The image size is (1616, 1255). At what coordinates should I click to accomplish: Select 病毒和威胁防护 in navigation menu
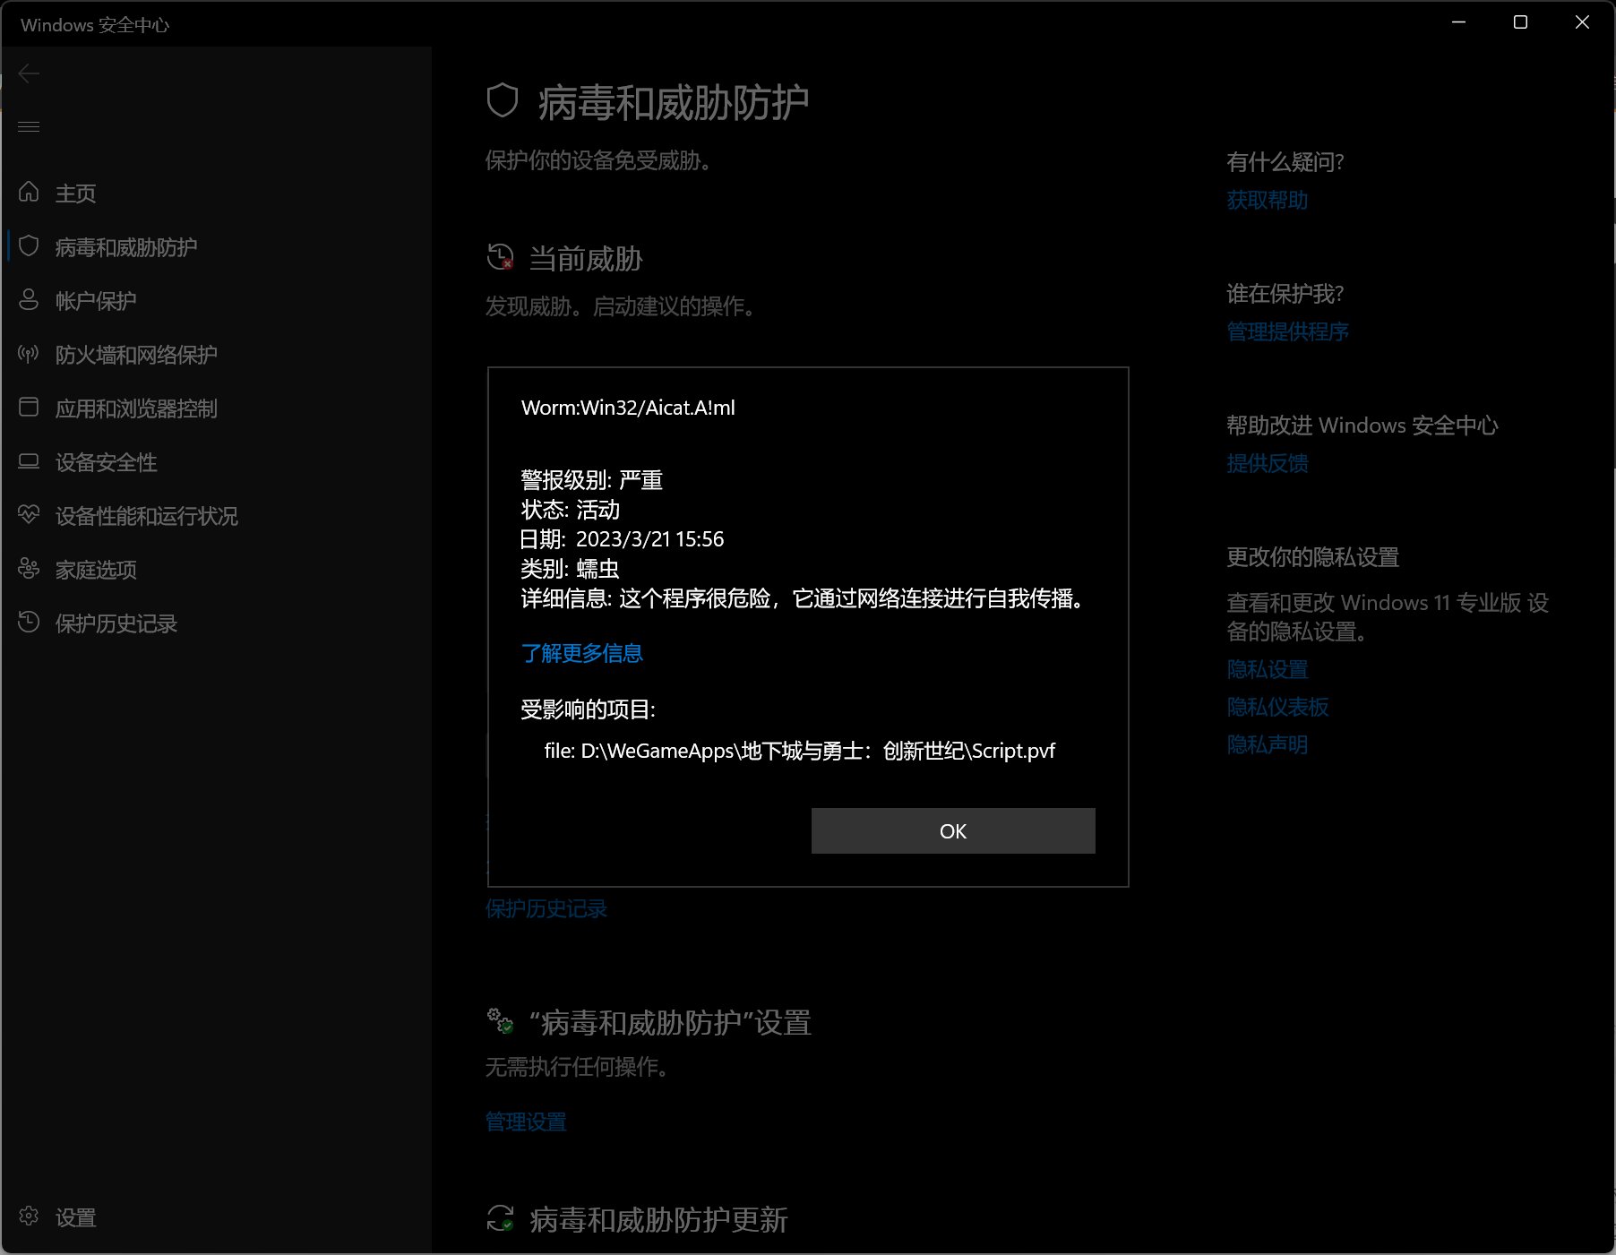[x=127, y=247]
